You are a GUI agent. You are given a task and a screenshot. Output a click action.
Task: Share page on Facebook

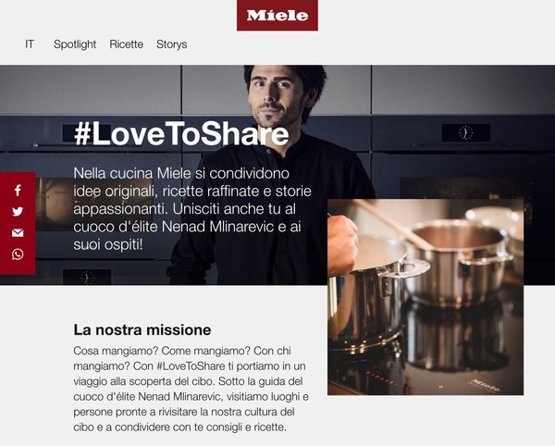pos(18,191)
